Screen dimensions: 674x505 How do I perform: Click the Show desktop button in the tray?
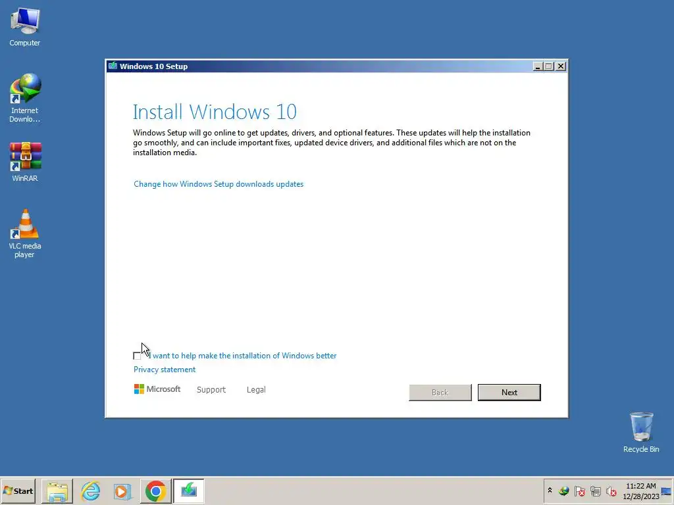click(x=666, y=491)
